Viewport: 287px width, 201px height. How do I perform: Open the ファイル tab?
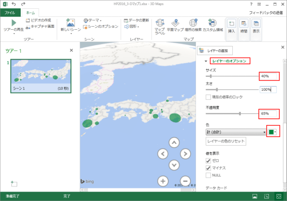[10, 13]
